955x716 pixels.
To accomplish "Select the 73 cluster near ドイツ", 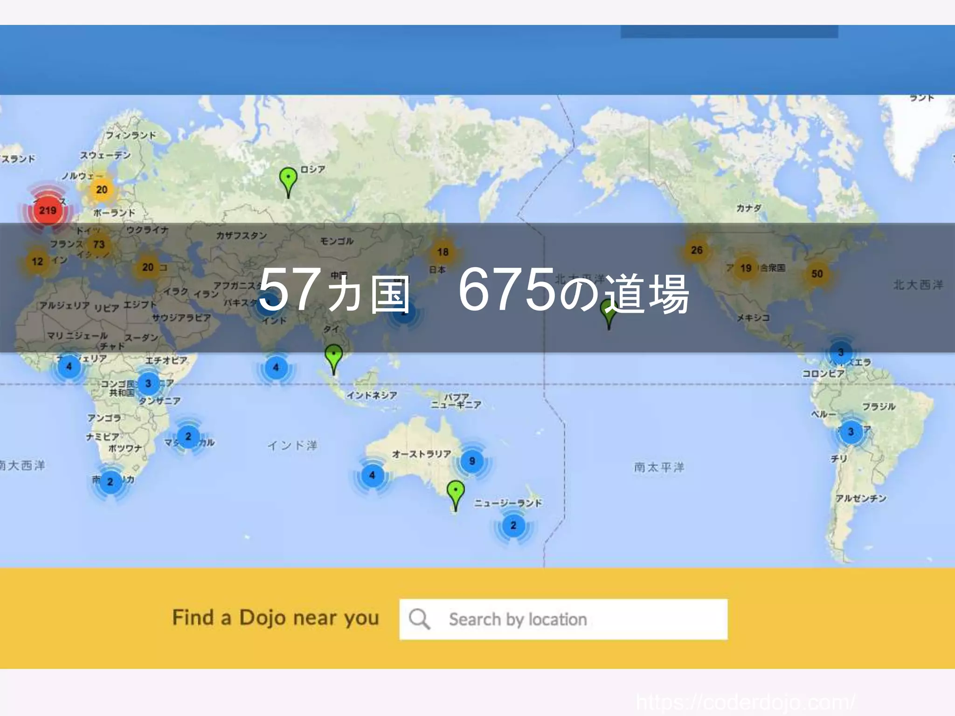I will click(98, 244).
